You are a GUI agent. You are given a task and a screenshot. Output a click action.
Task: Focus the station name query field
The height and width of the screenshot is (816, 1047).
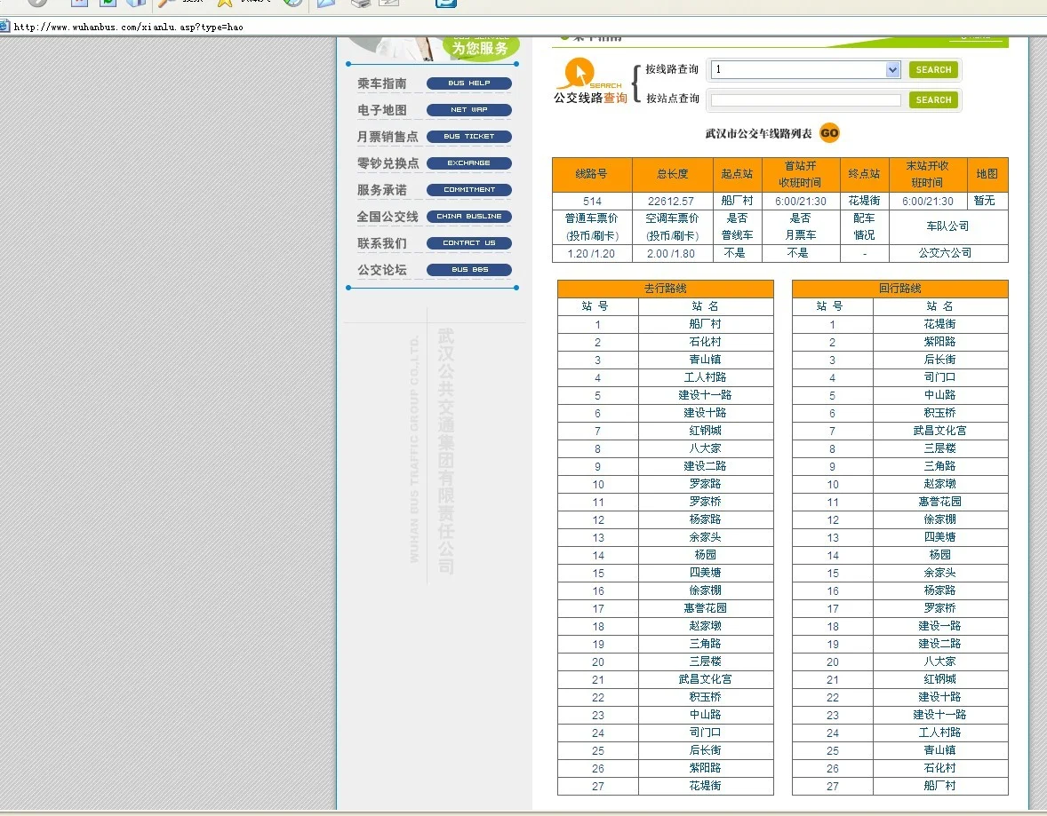[805, 100]
